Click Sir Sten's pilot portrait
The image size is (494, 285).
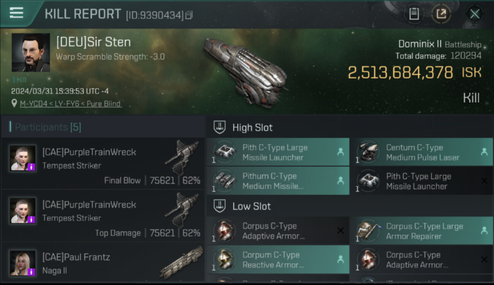point(31,52)
